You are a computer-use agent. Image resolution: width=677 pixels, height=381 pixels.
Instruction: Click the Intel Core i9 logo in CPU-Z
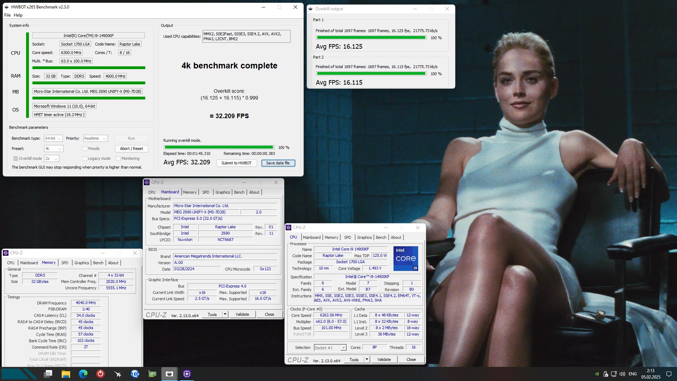tap(405, 259)
